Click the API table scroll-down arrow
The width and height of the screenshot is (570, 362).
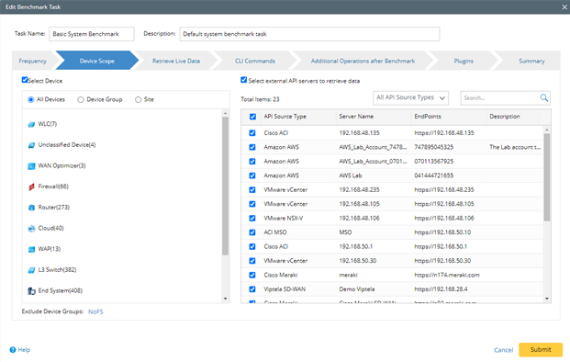(547, 299)
